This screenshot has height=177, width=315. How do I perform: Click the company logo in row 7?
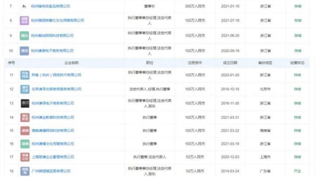(x=24, y=7)
